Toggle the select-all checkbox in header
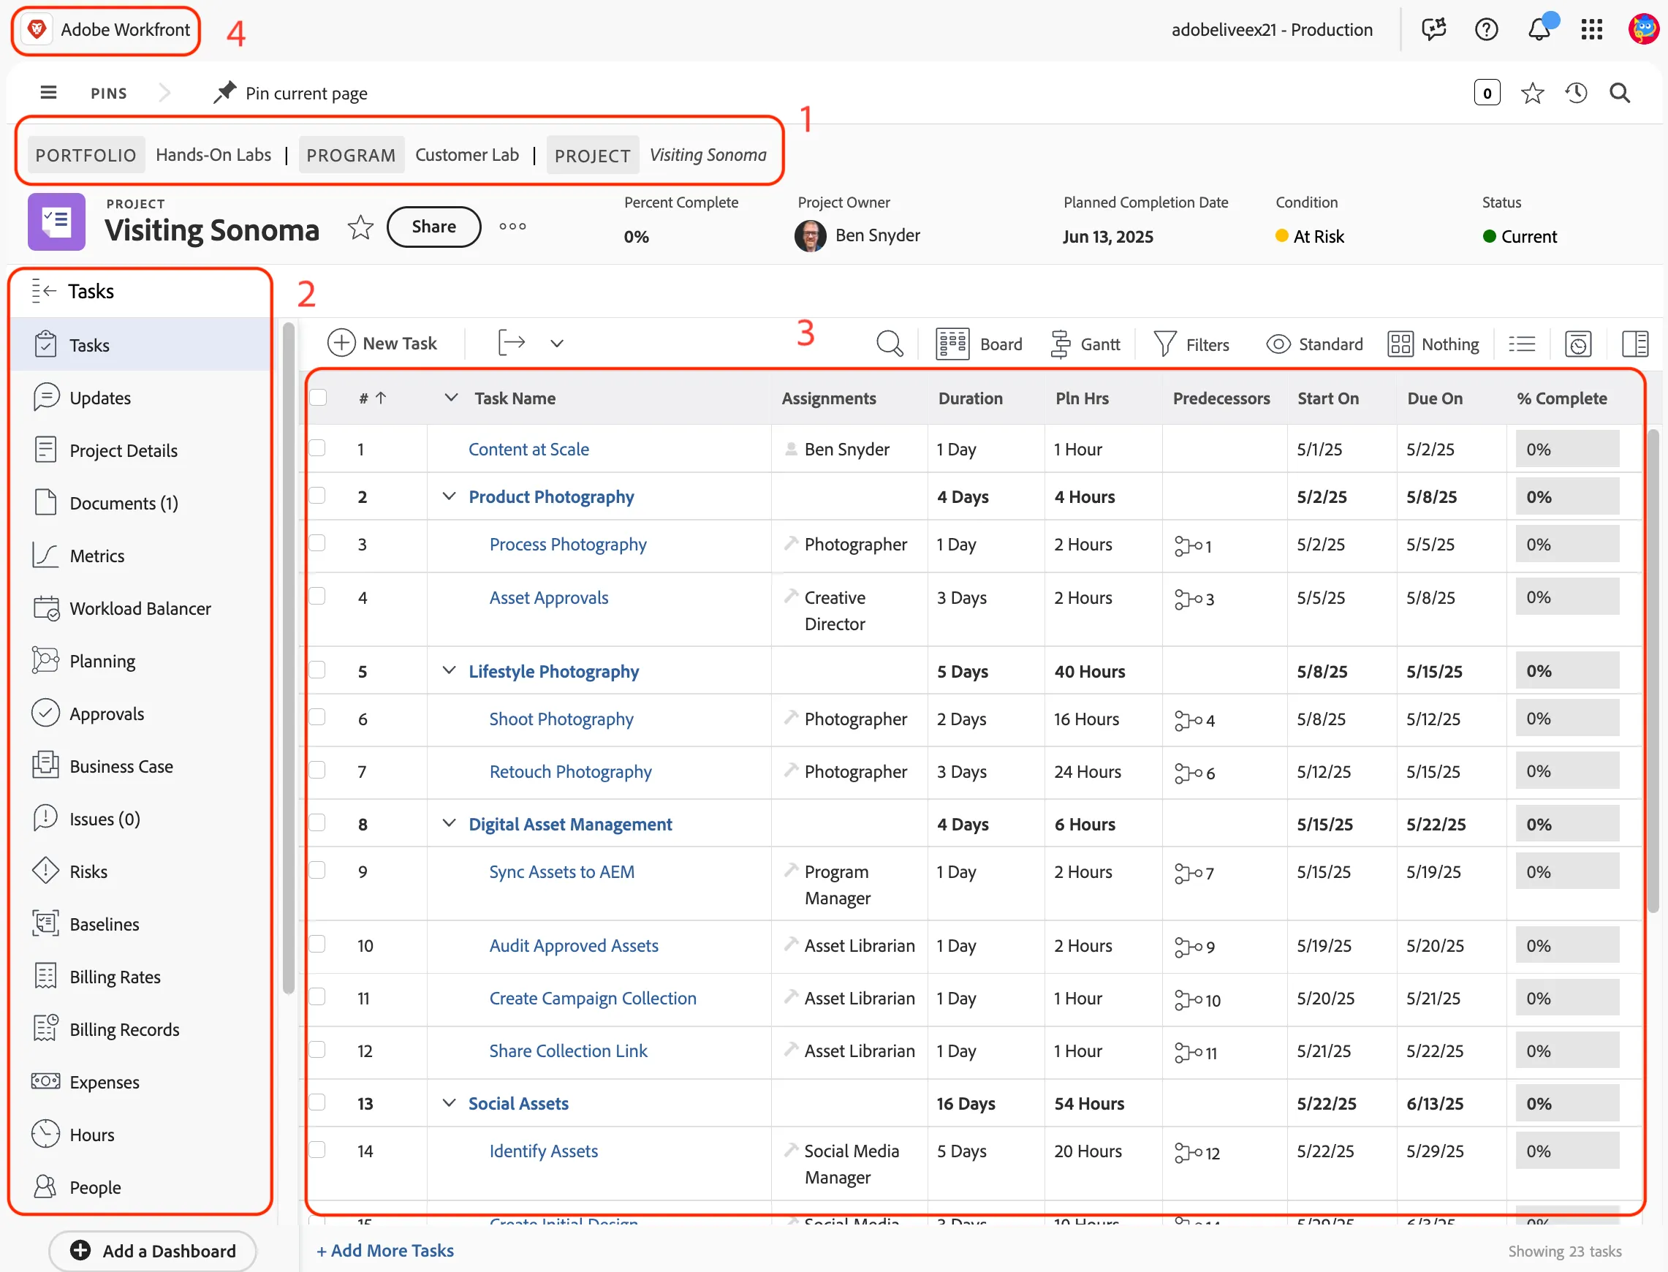 pyautogui.click(x=318, y=398)
